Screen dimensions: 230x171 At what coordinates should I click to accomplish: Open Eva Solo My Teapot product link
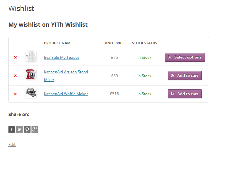pyautogui.click(x=61, y=58)
